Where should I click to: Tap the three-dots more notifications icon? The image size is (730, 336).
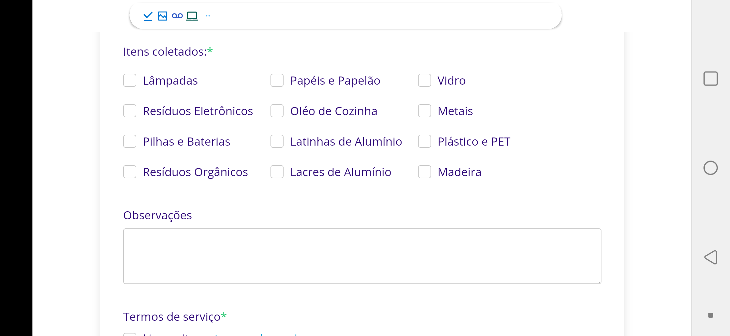tap(208, 16)
